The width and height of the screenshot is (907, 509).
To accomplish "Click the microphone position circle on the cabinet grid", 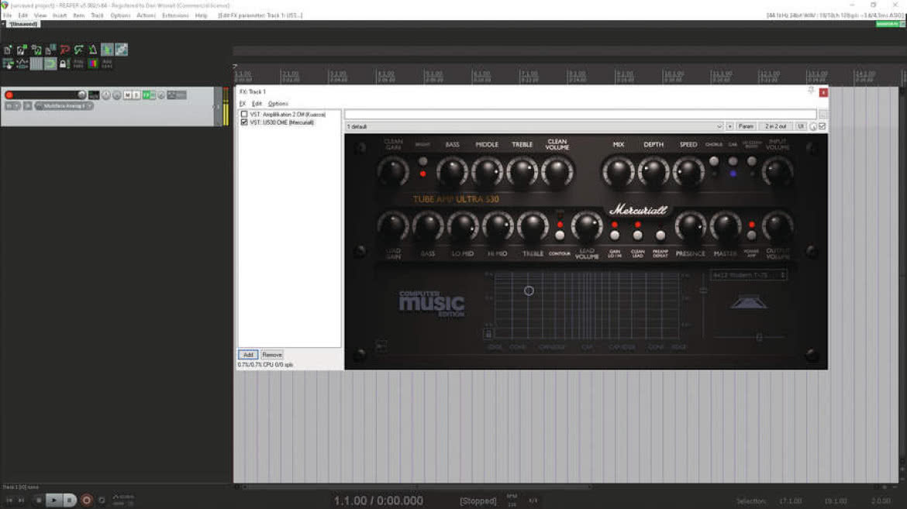I will pos(529,291).
